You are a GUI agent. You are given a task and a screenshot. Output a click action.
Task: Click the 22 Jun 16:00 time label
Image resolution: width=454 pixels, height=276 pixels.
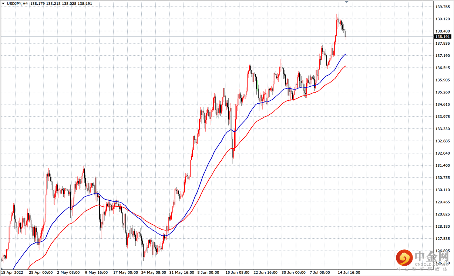coord(265,272)
